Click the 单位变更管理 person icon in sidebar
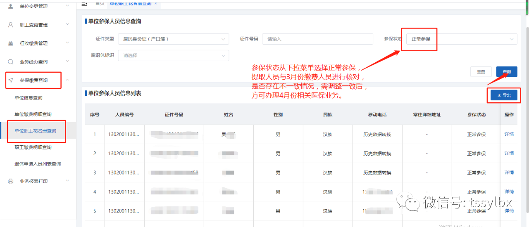Image resolution: width=529 pixels, height=227 pixels. coord(11,6)
